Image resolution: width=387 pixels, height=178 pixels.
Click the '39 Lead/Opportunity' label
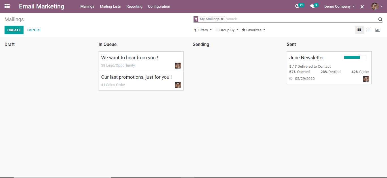(x=118, y=65)
